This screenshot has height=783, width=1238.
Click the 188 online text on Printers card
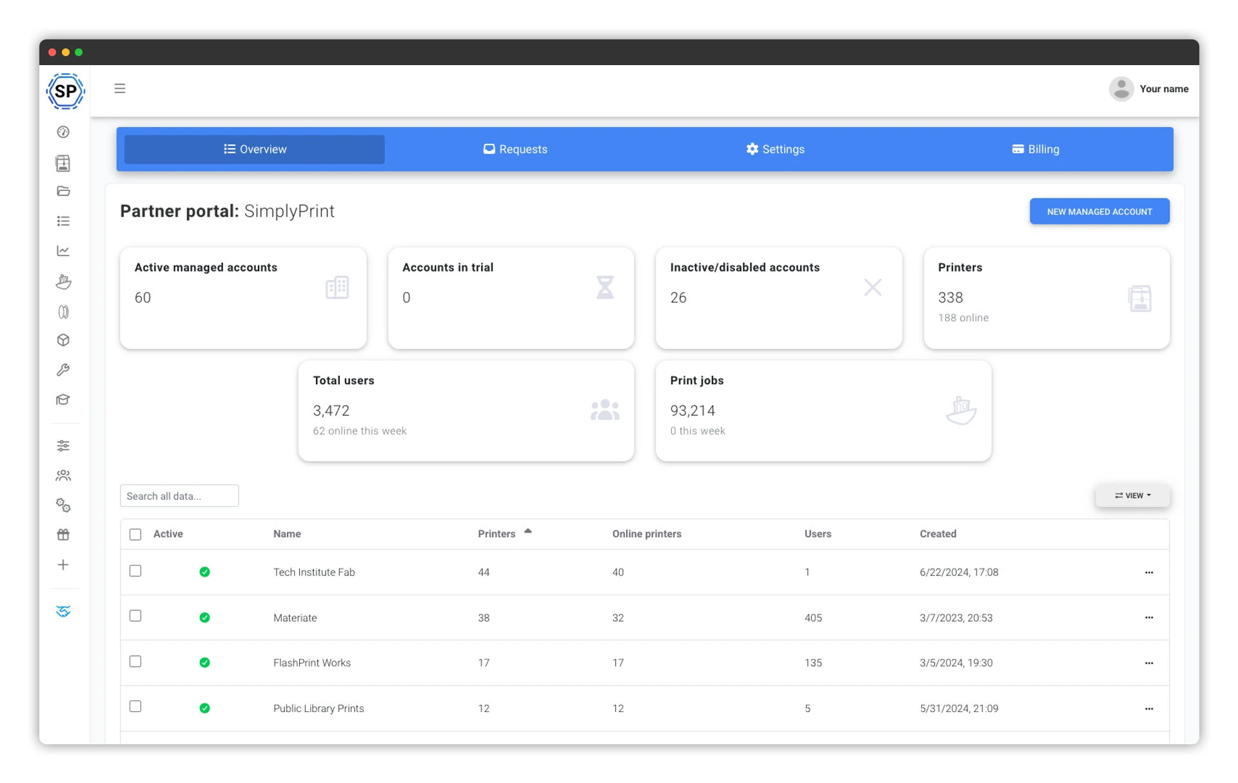click(963, 318)
